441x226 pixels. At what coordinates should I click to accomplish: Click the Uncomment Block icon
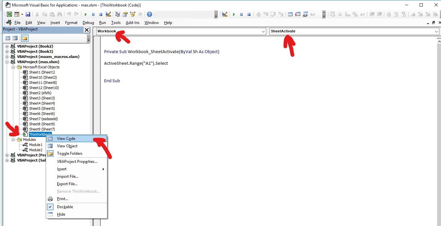coord(404,14)
